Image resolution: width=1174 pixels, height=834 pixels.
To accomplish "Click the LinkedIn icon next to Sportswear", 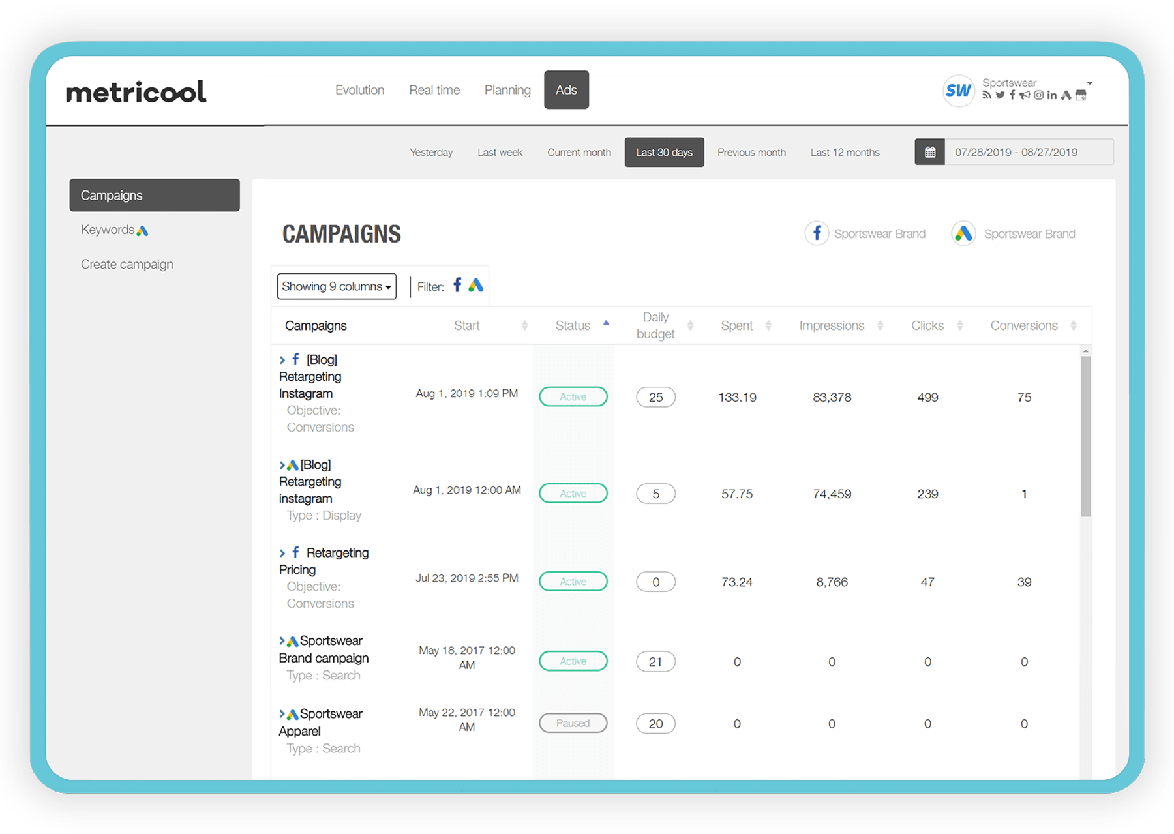I will pos(1051,95).
